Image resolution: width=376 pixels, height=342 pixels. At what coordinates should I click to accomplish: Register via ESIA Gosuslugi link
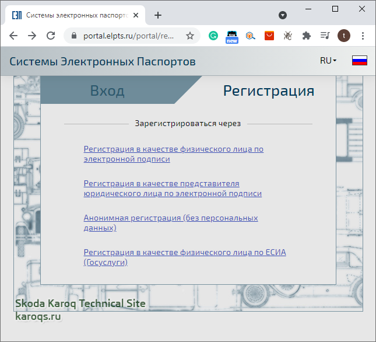185,257
